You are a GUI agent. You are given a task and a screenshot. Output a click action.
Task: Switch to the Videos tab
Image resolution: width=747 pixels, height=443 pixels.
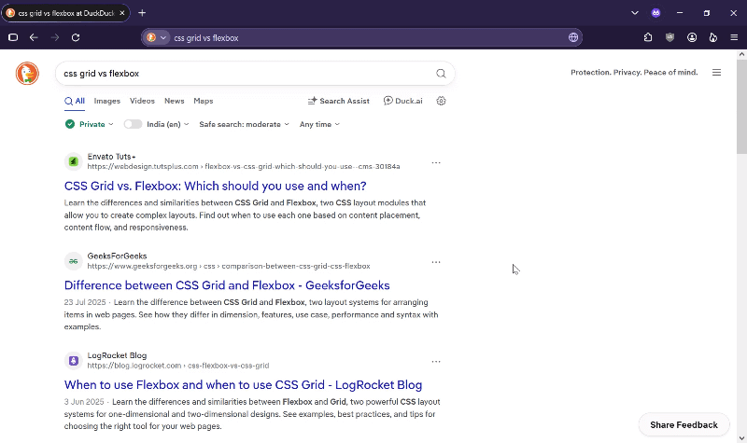point(142,101)
